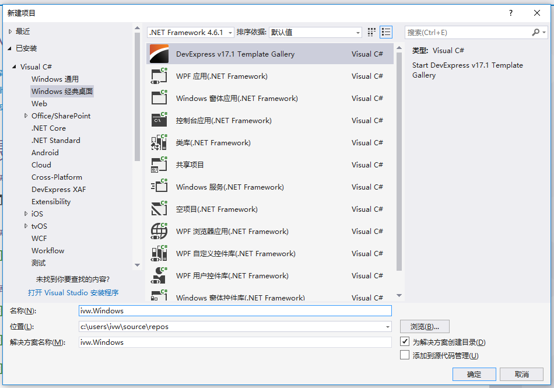
Task: Select the Extensibility category
Action: [x=51, y=202]
